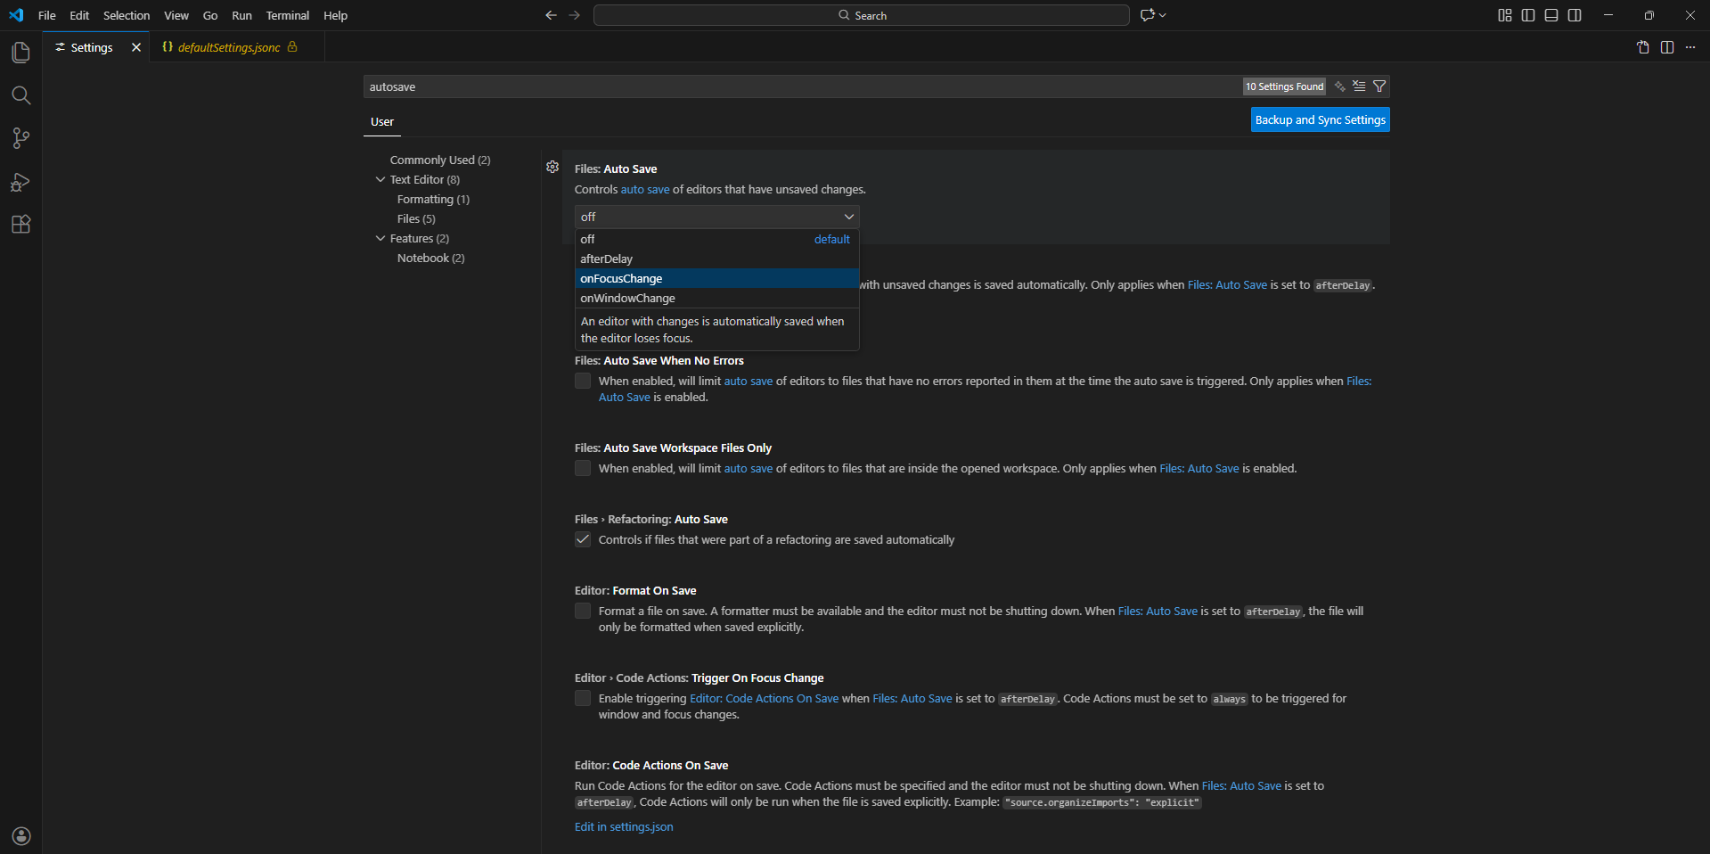Open the editor More Actions ellipsis
The image size is (1710, 854).
point(1690,47)
